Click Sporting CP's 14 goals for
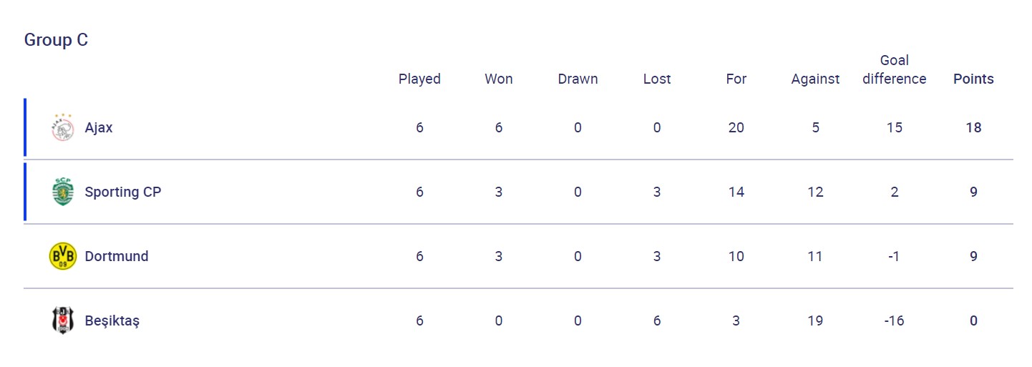Screen dimensions: 1032x367 tap(736, 192)
